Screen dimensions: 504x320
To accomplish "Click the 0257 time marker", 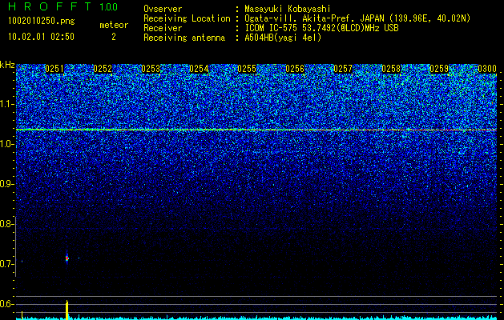I will point(343,69).
